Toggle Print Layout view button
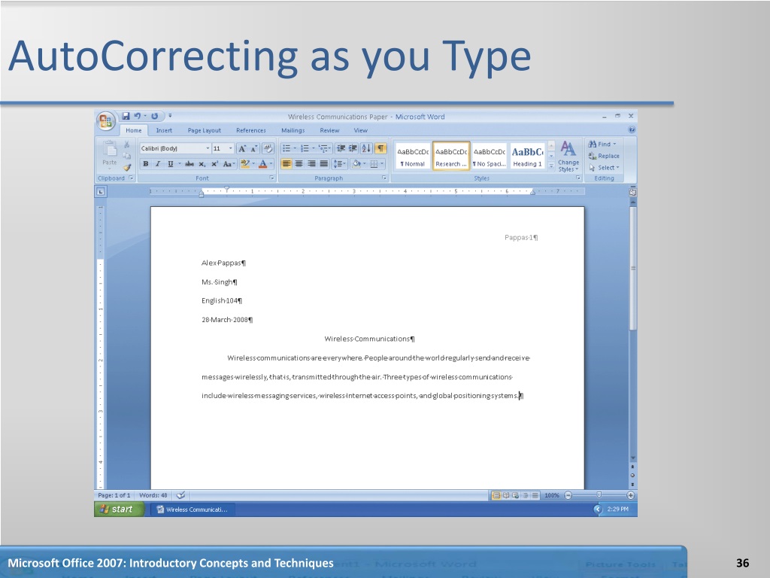This screenshot has width=770, height=578. (496, 495)
